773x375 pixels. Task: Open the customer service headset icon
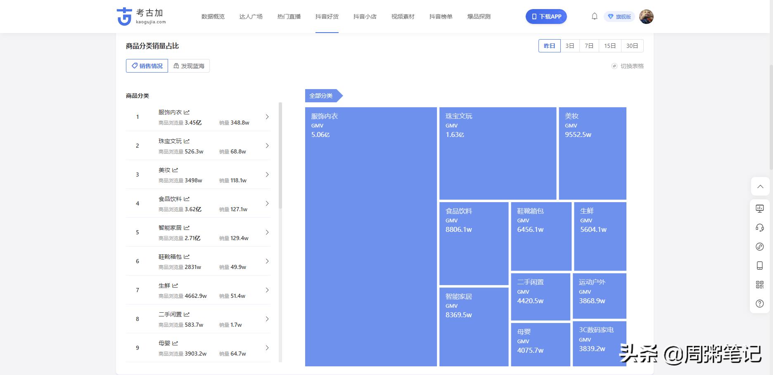coord(760,228)
